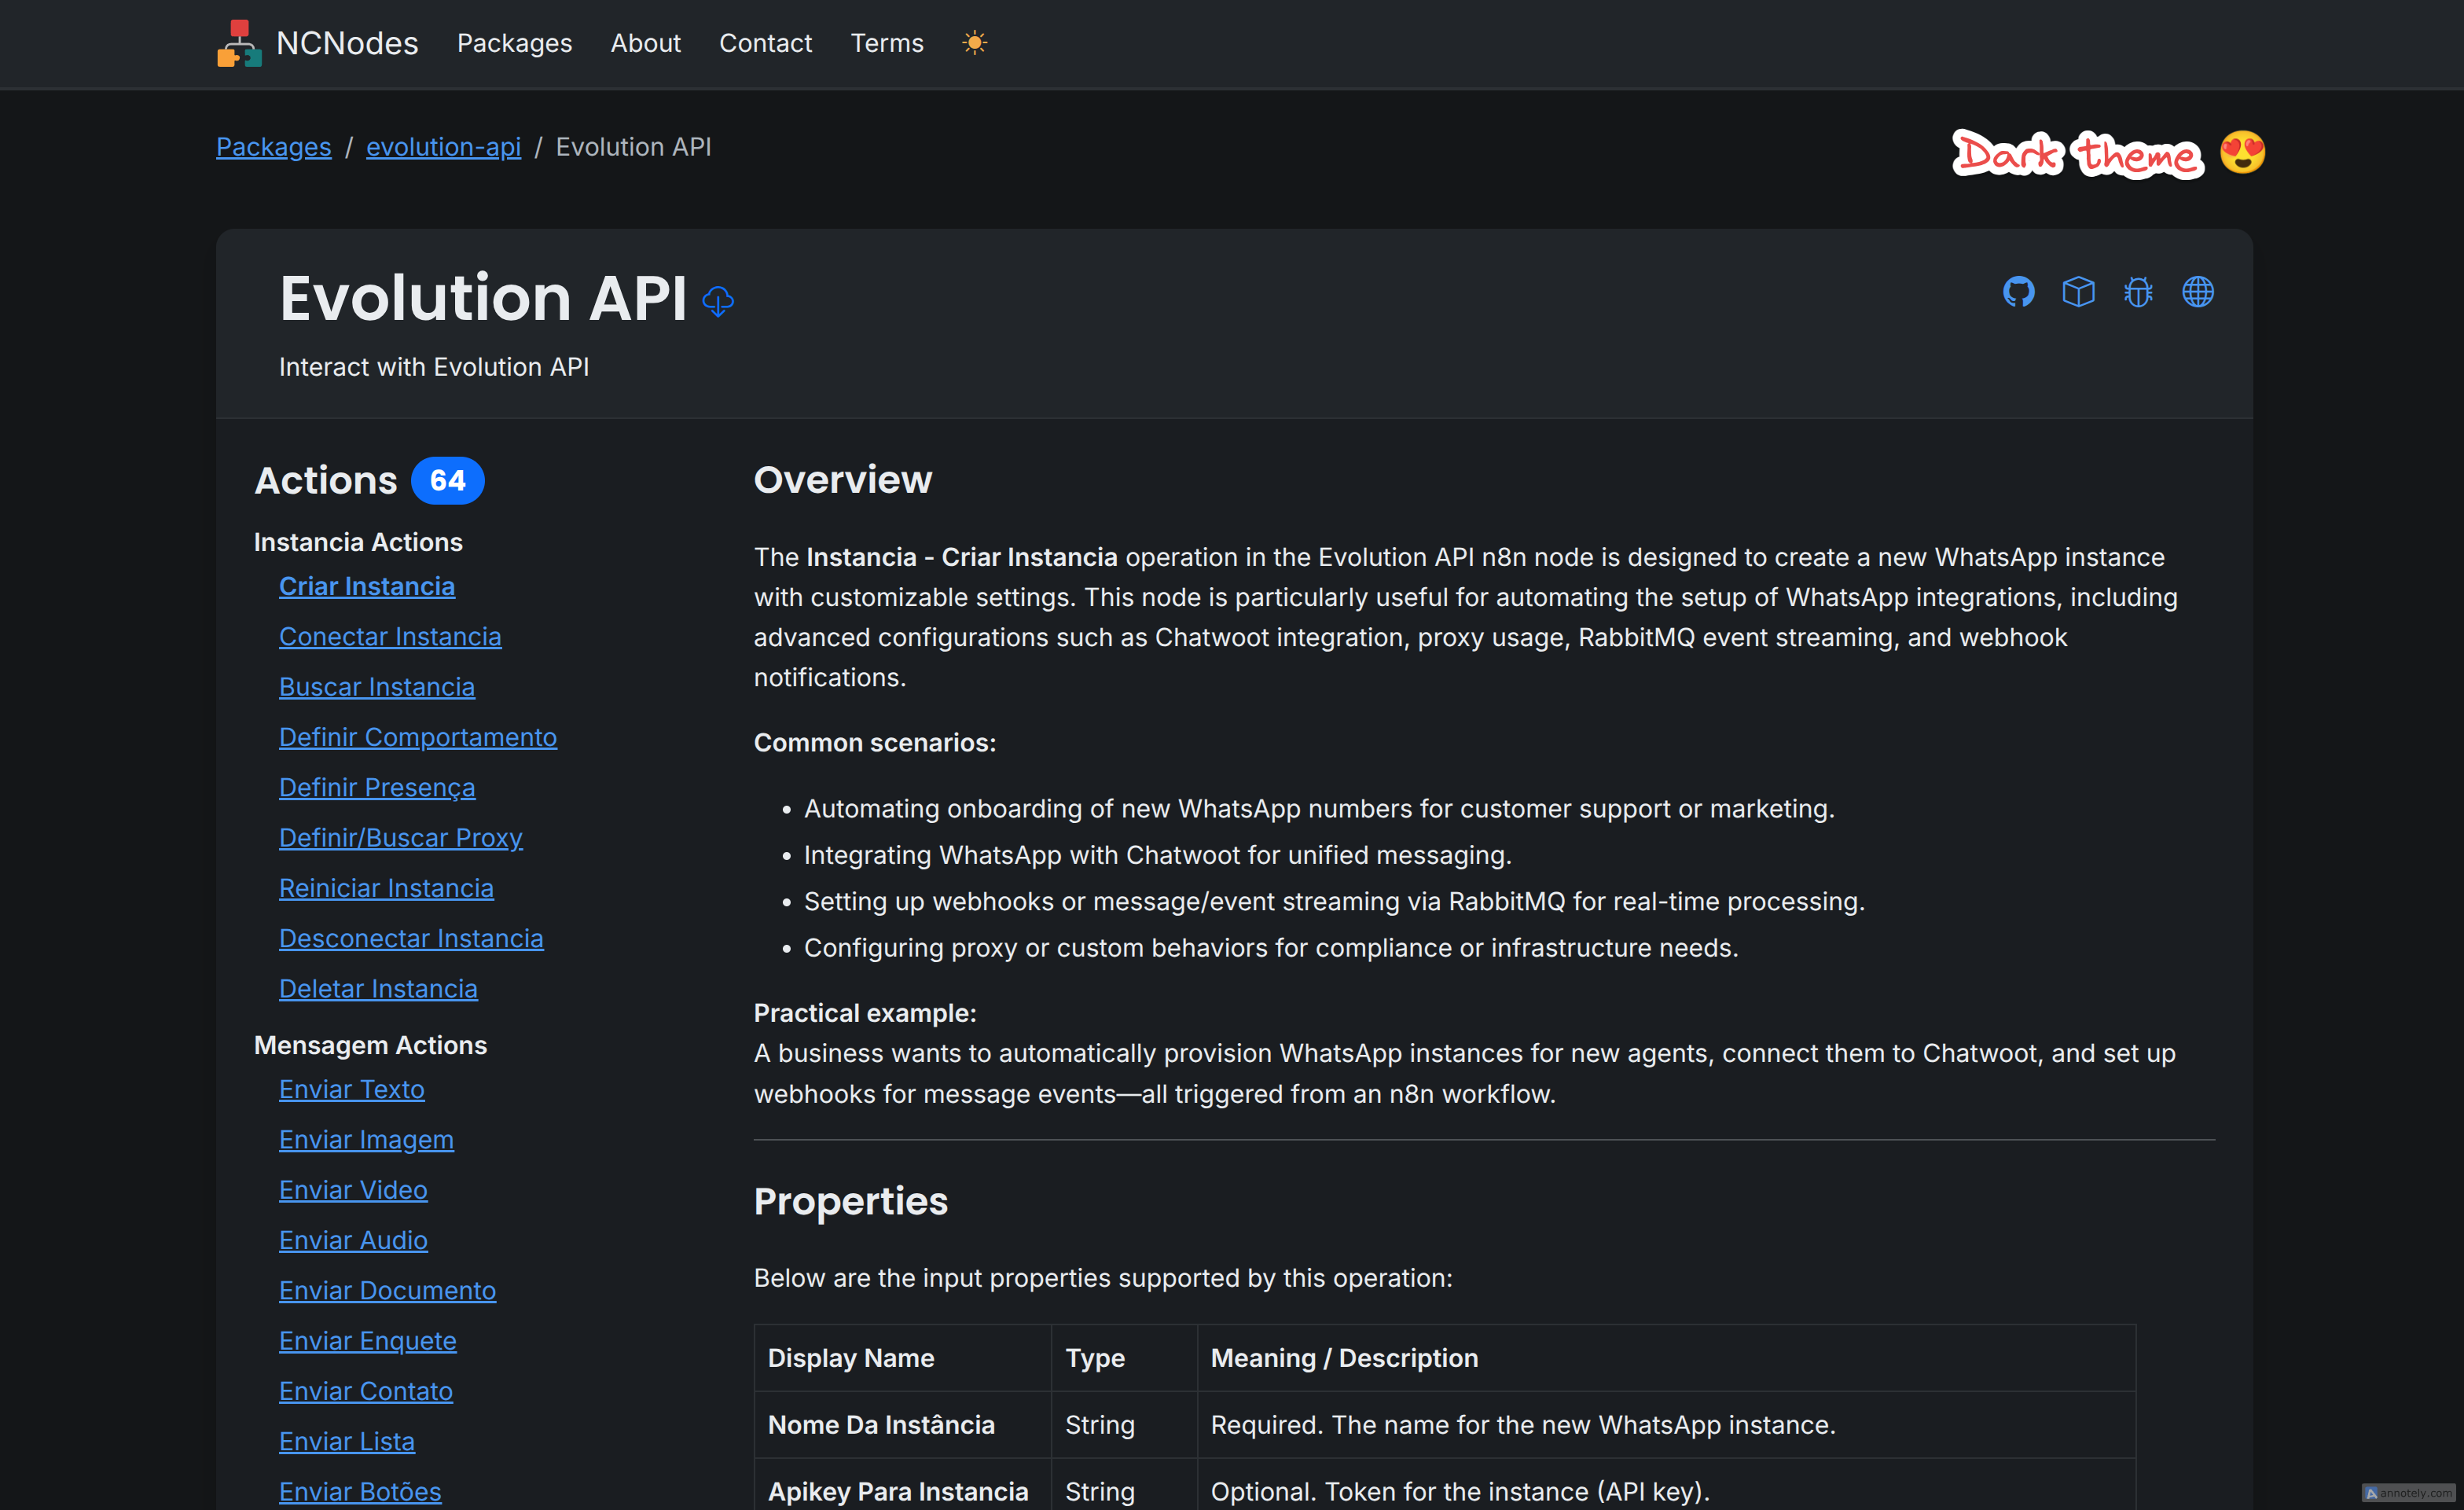Open the evolution-api breadcrumb link
The width and height of the screenshot is (2464, 1510).
443,147
